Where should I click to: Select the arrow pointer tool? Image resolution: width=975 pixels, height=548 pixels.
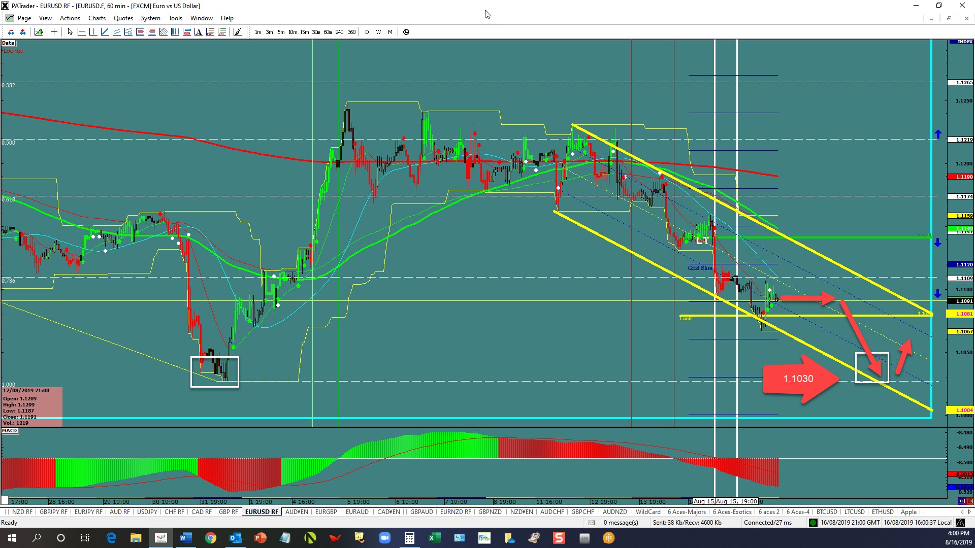70,32
